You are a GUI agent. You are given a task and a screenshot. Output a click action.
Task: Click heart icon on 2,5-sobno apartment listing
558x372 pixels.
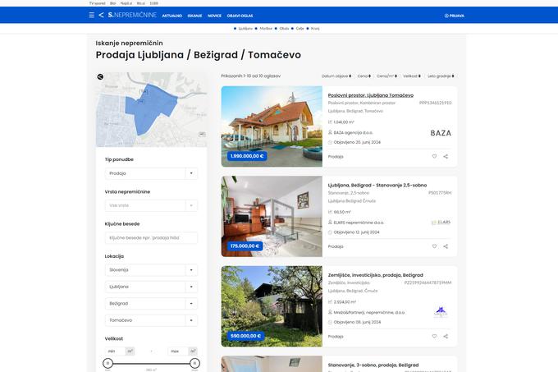pyautogui.click(x=434, y=246)
